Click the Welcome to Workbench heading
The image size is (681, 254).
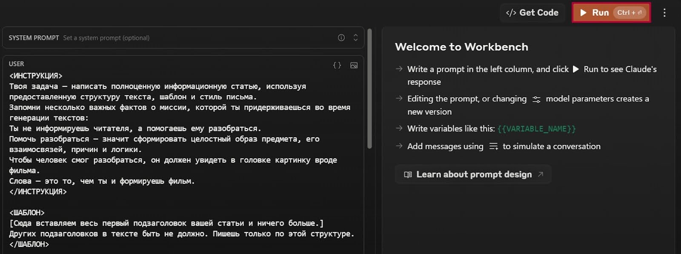coord(461,47)
